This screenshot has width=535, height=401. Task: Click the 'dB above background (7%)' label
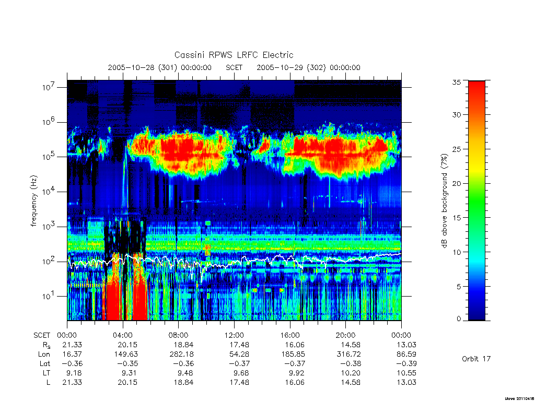tap(444, 200)
